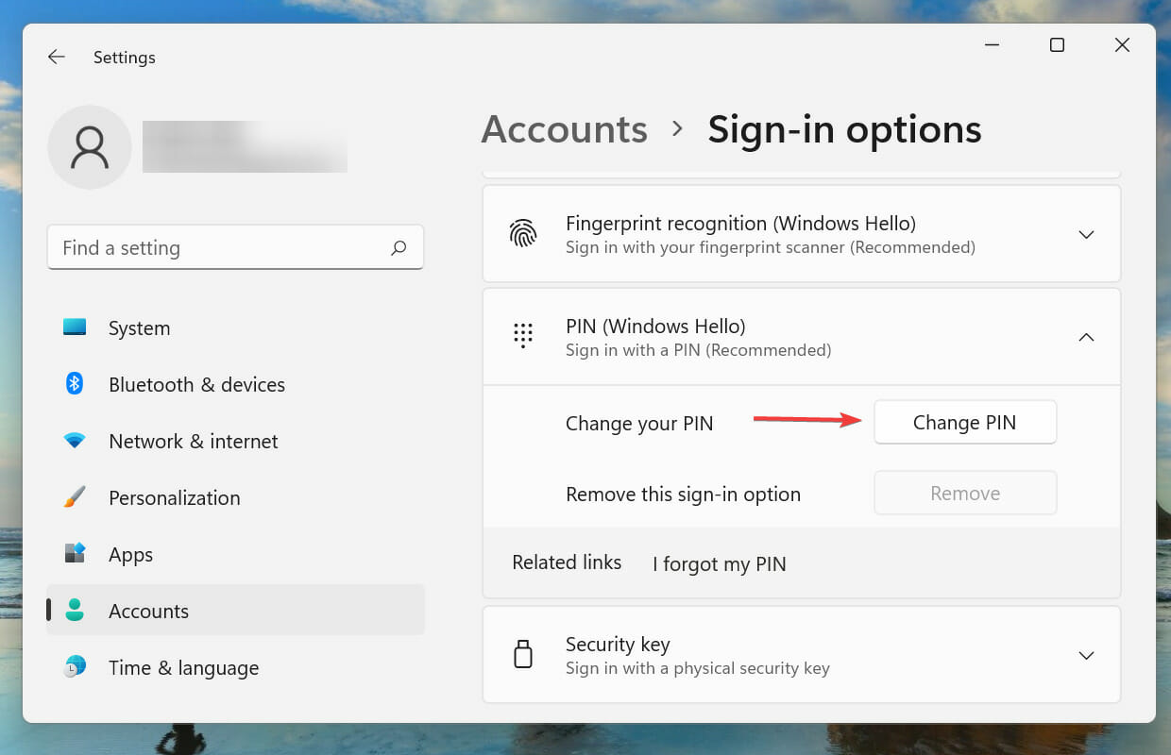Click 'Change your PIN' label
The image size is (1171, 755).
639,424
